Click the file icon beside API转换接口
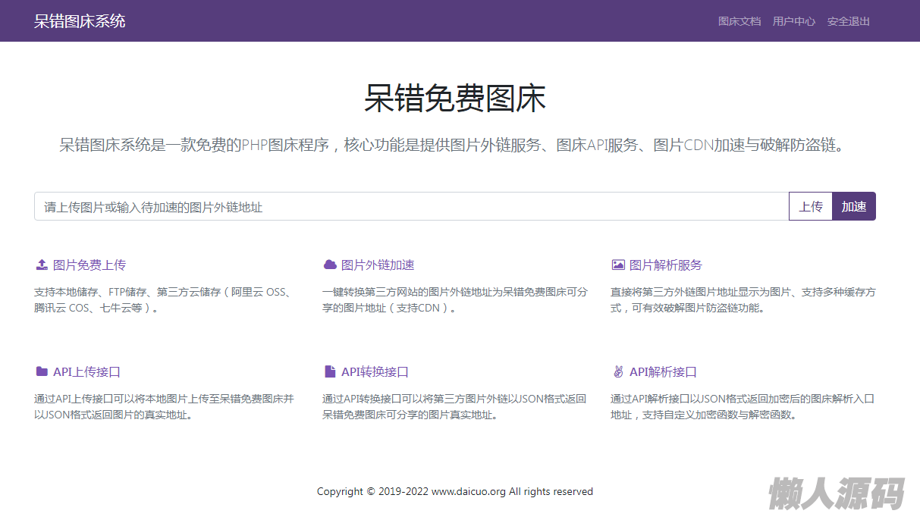Screen dimensions: 920x520 (330, 371)
